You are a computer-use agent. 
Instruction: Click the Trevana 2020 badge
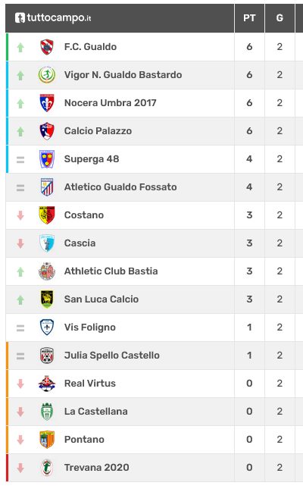coord(47,468)
